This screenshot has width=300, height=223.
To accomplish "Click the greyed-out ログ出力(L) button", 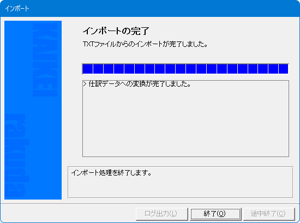I will pos(161,214).
